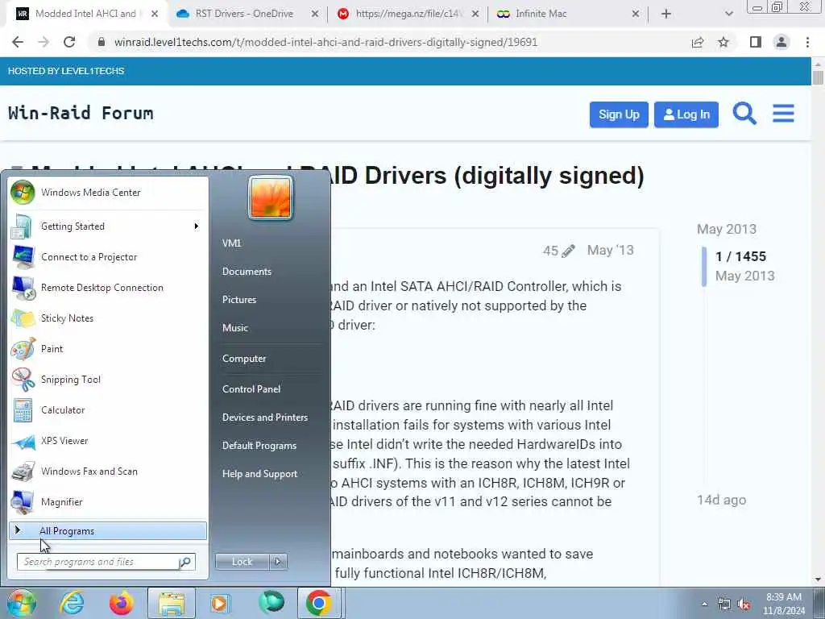Launch the Snipping Tool

click(x=108, y=380)
